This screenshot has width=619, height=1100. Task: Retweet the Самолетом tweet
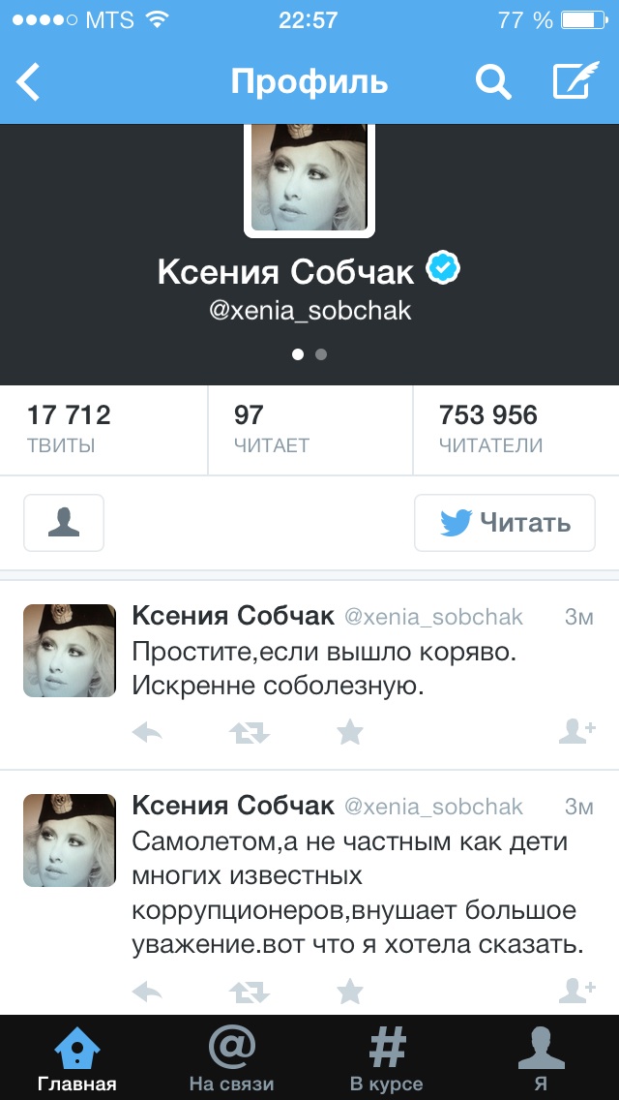pyautogui.click(x=250, y=992)
